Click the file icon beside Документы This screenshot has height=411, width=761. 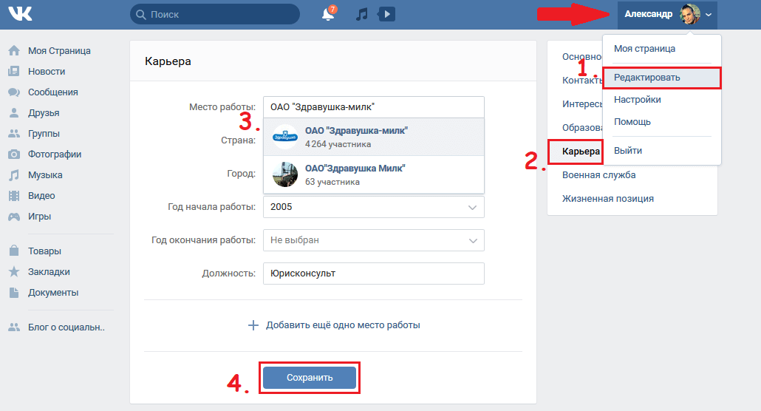[14, 293]
